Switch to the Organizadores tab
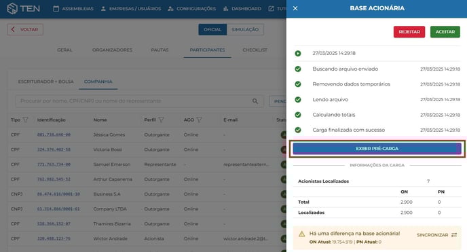The width and height of the screenshot is (467, 252). pyautogui.click(x=112, y=50)
